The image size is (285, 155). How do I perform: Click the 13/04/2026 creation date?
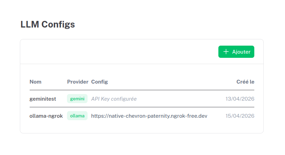pyautogui.click(x=240, y=99)
